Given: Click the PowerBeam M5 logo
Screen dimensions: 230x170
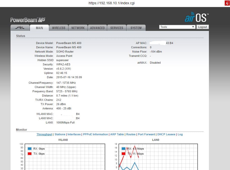Looking at the screenshot, I should pyautogui.click(x=28, y=20).
